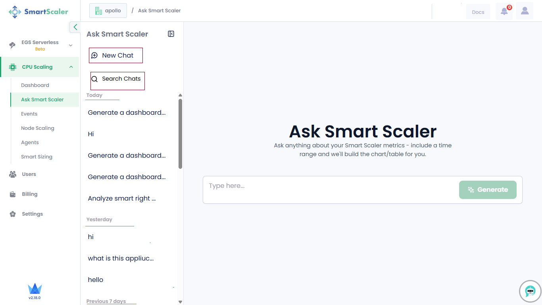Collapse the CPU Scaling section chevron
The width and height of the screenshot is (542, 305).
(71, 67)
